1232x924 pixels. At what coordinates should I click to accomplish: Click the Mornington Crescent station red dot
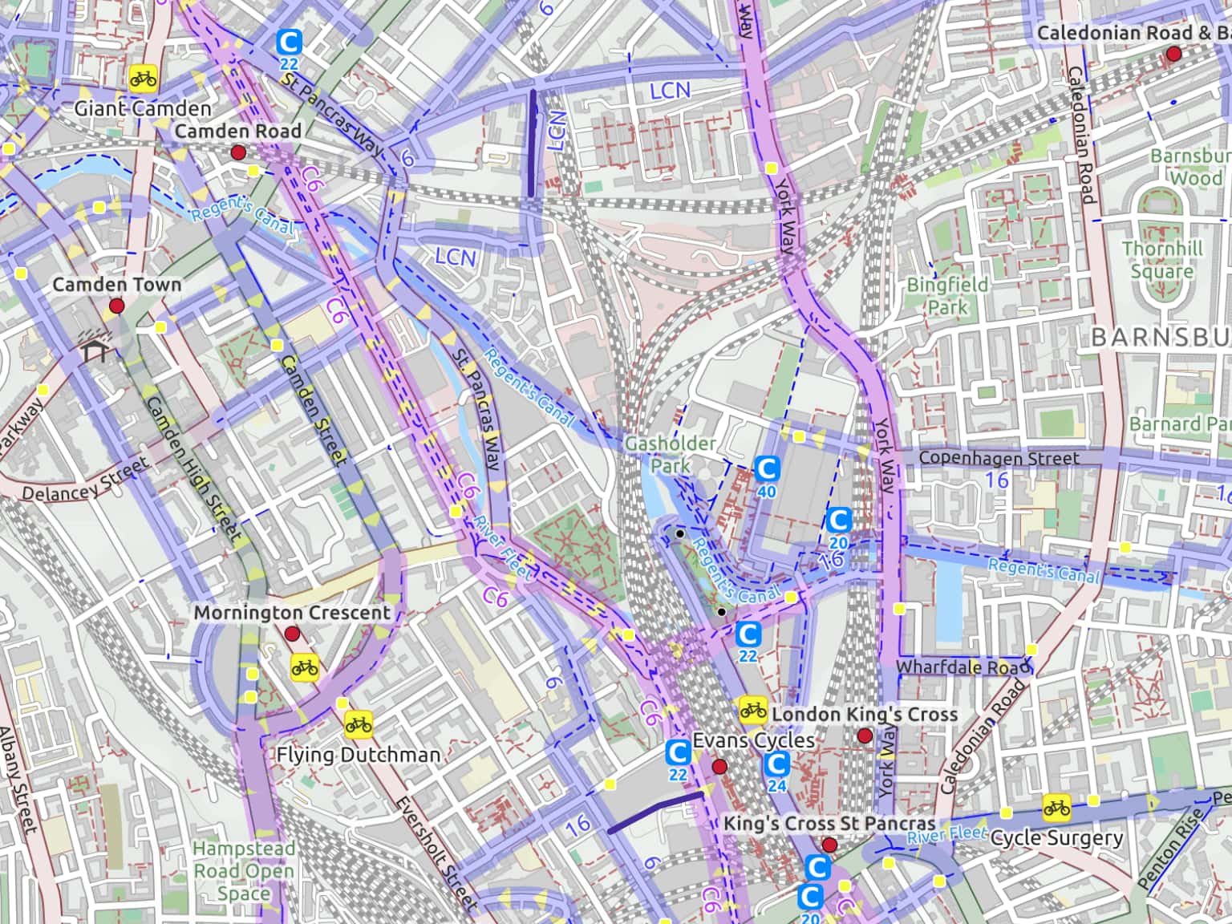[292, 634]
